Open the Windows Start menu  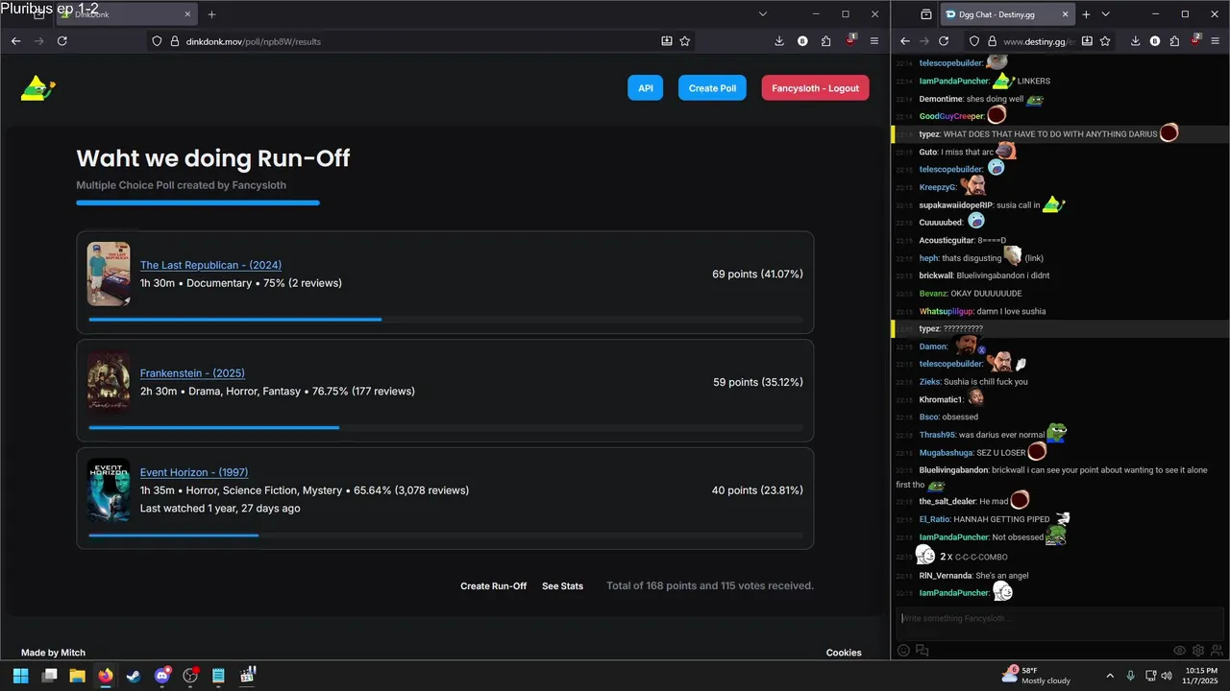(x=20, y=676)
